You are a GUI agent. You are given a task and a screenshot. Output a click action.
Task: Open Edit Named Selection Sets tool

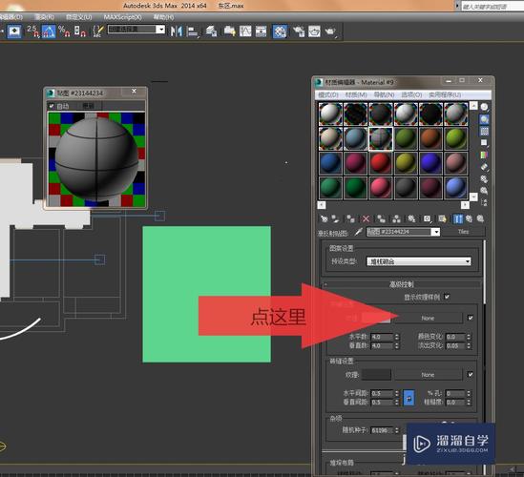tap(97, 31)
